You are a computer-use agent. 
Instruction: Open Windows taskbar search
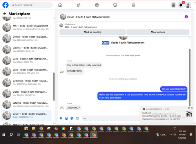11,135
